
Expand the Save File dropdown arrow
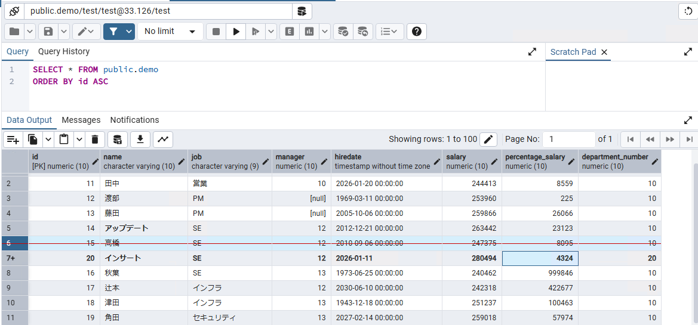63,32
